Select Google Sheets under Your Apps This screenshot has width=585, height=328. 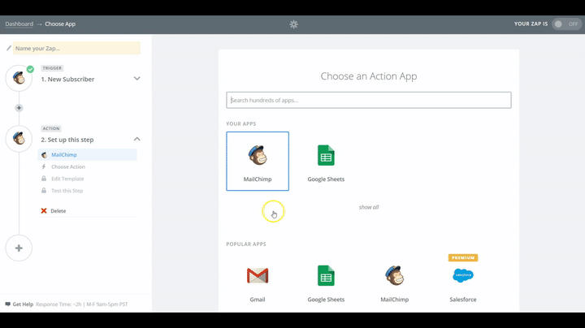point(326,161)
